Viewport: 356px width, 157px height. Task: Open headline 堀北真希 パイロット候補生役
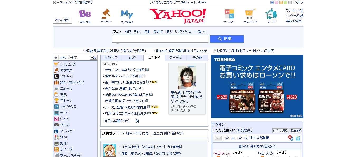125,76
